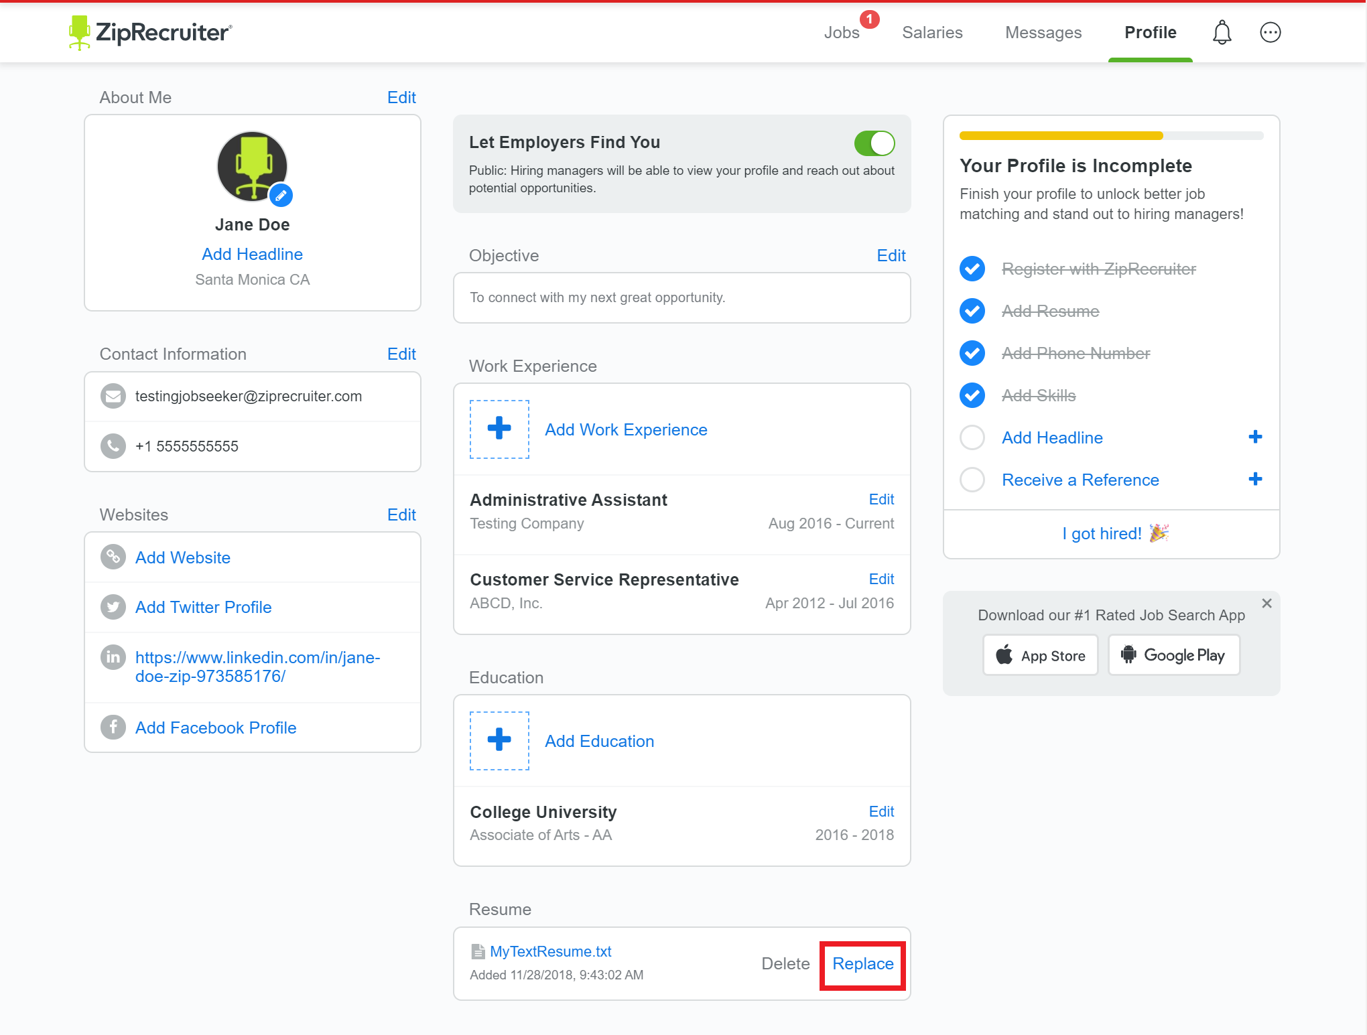Click the ZipRecruiter logo
The height and width of the screenshot is (1035, 1367).
coord(151,32)
